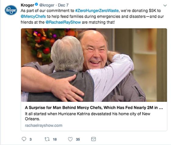Like the tweet with heart icon
The image size is (171, 145).
(x=70, y=139)
